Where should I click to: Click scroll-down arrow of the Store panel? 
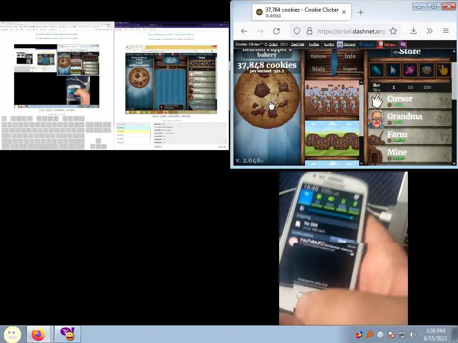454,163
